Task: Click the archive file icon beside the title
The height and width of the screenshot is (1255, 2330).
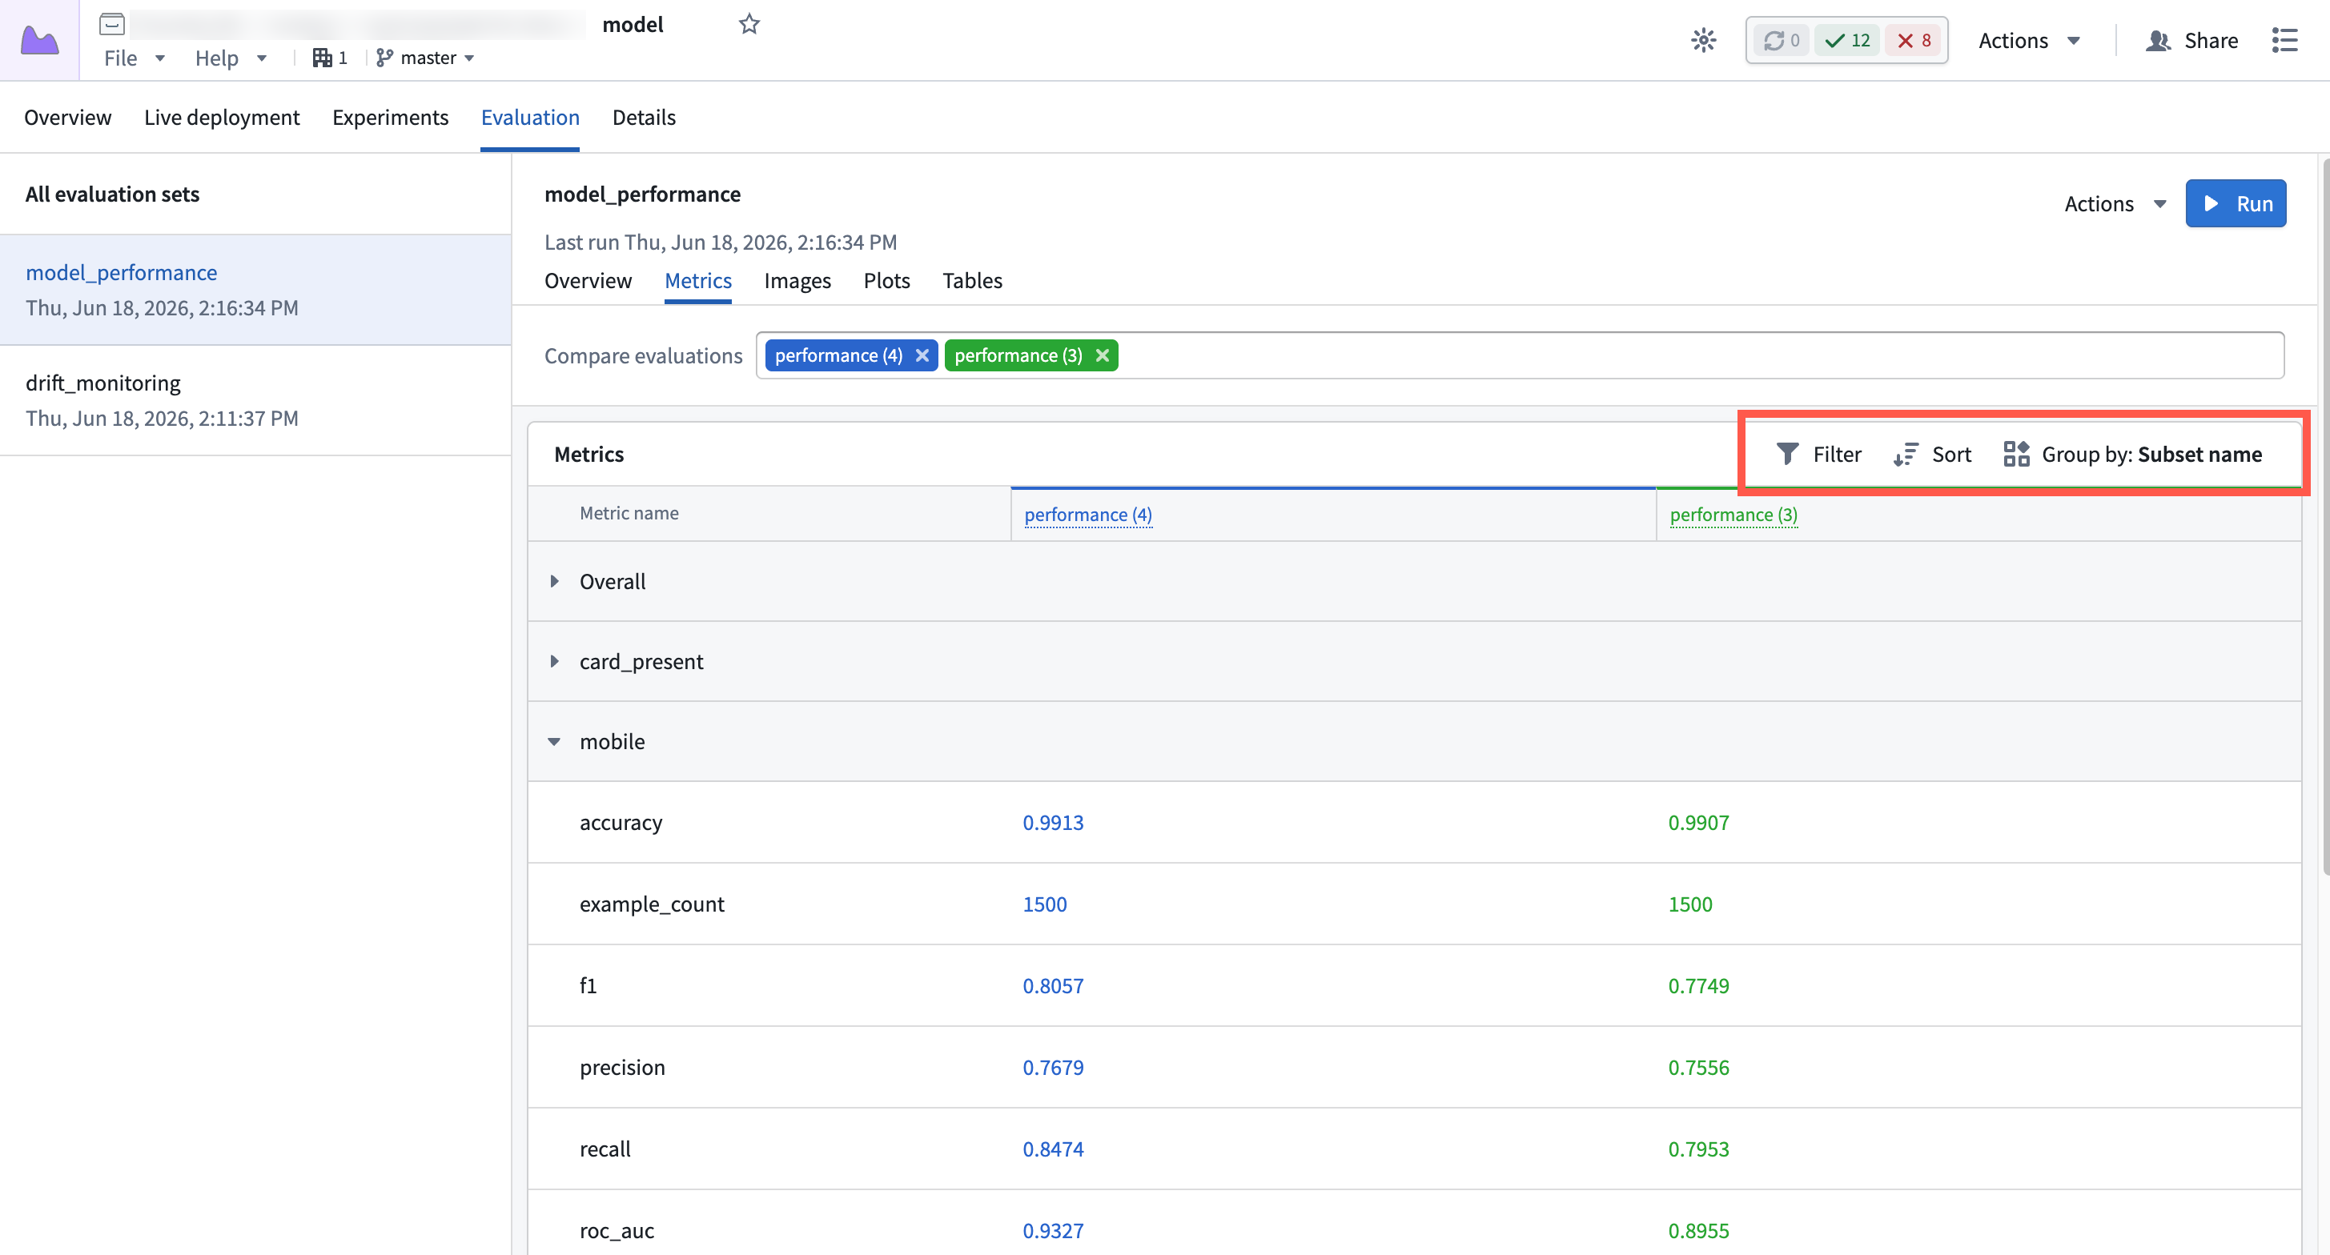Action: click(x=112, y=23)
